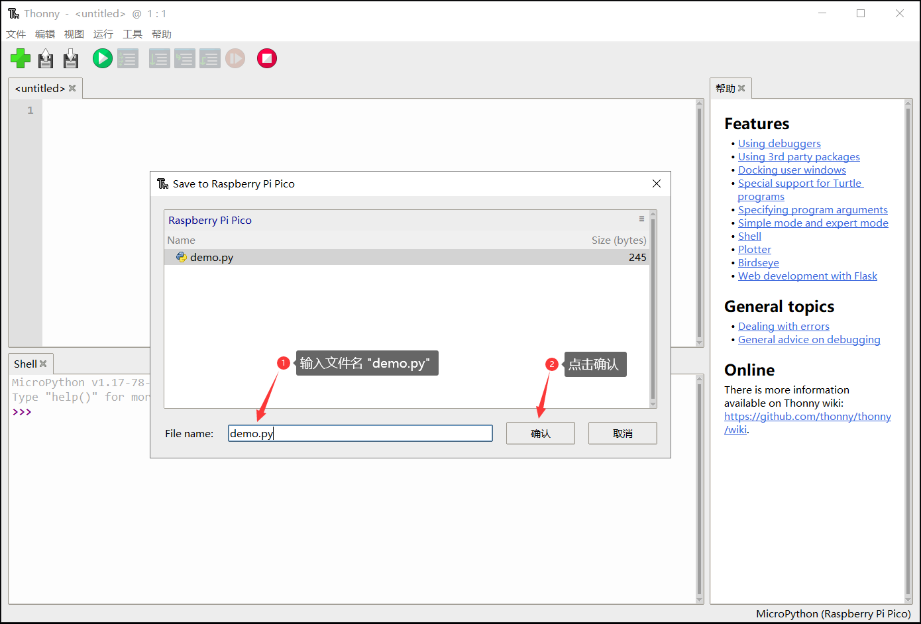The height and width of the screenshot is (624, 921).
Task: Click the Open file icon in toolbar
Action: point(46,58)
